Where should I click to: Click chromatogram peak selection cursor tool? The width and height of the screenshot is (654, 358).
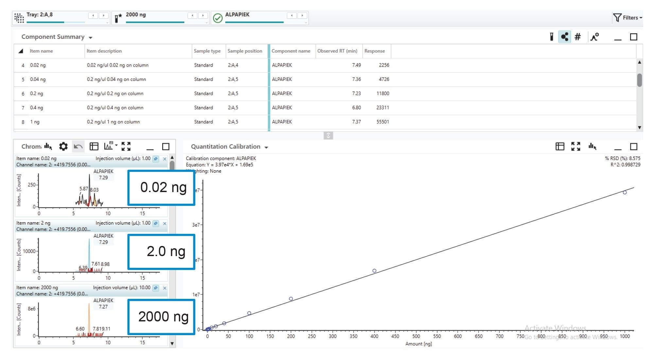point(48,146)
